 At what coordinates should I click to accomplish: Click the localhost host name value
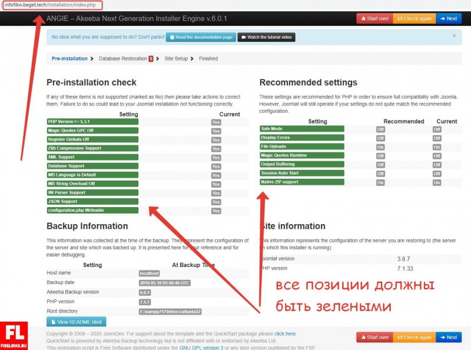click(150, 273)
